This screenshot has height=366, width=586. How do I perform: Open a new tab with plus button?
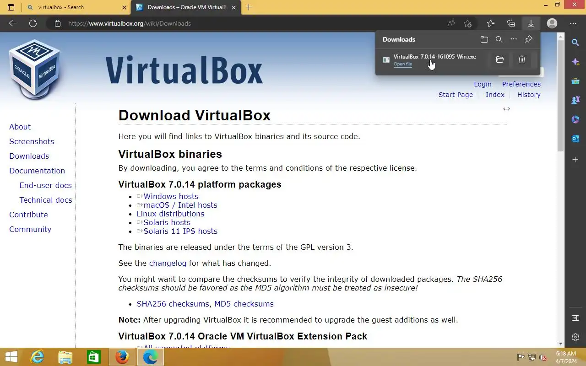point(249,7)
